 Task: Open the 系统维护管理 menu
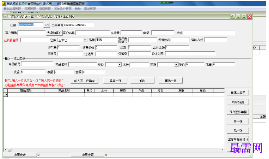63,9
